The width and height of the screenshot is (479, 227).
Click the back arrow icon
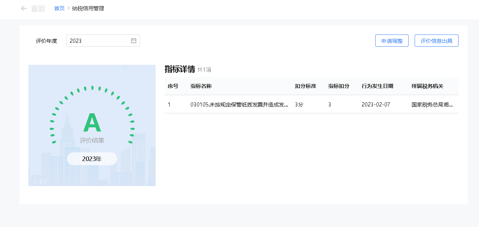click(x=24, y=8)
